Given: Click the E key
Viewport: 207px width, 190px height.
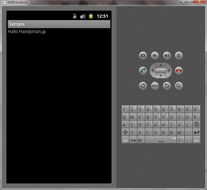Looking at the screenshot, I should click(x=141, y=116).
